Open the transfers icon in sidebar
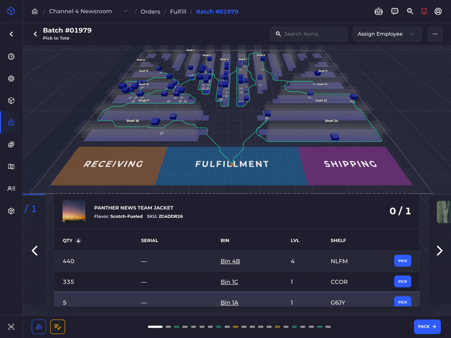Viewport: 451px width, 338px height. point(11,144)
